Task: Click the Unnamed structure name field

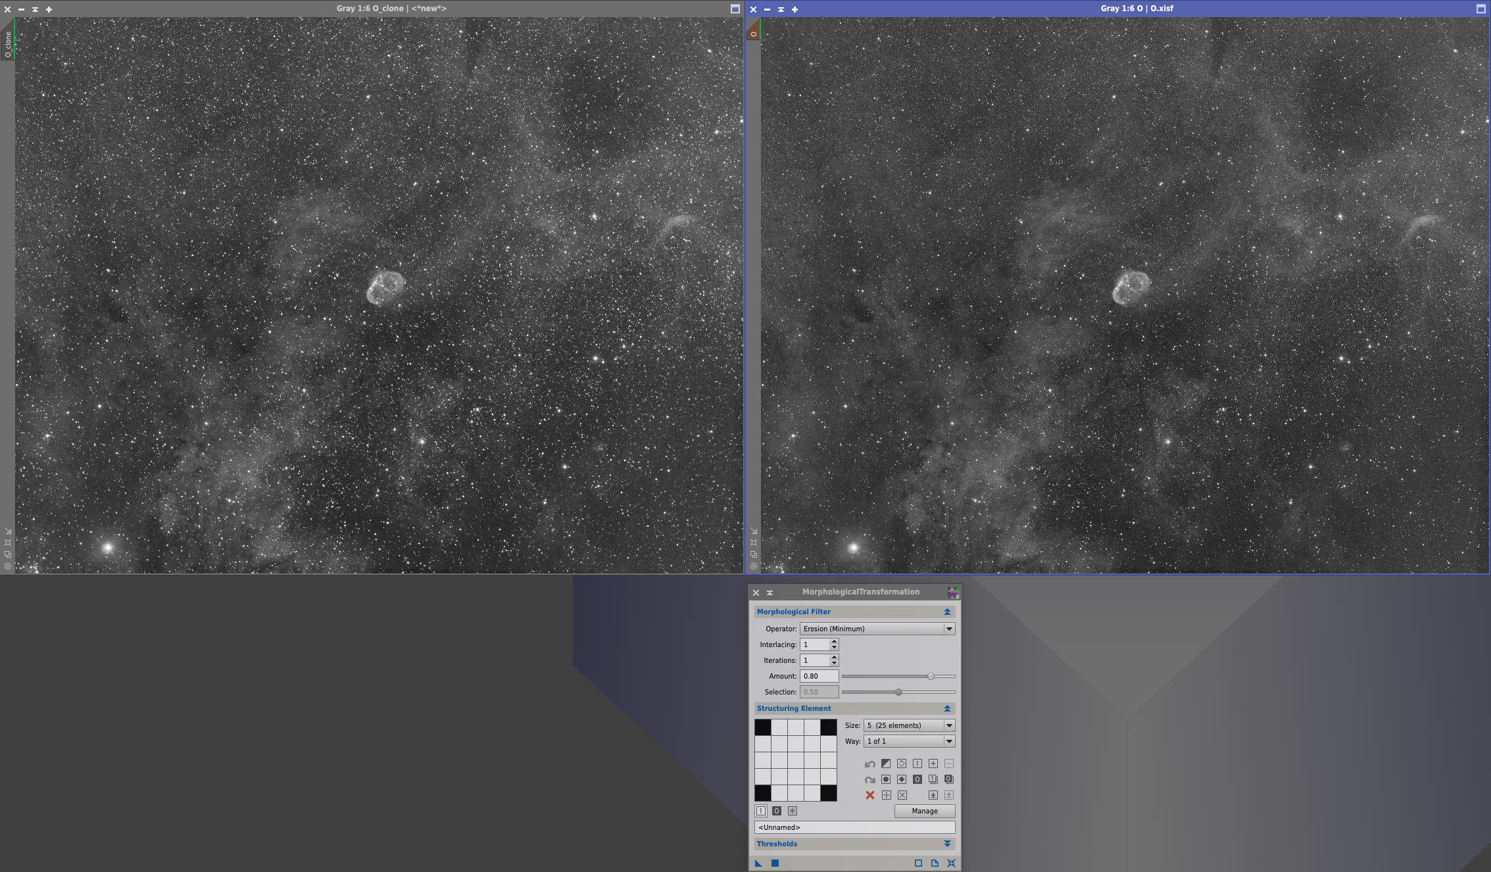Action: point(854,827)
